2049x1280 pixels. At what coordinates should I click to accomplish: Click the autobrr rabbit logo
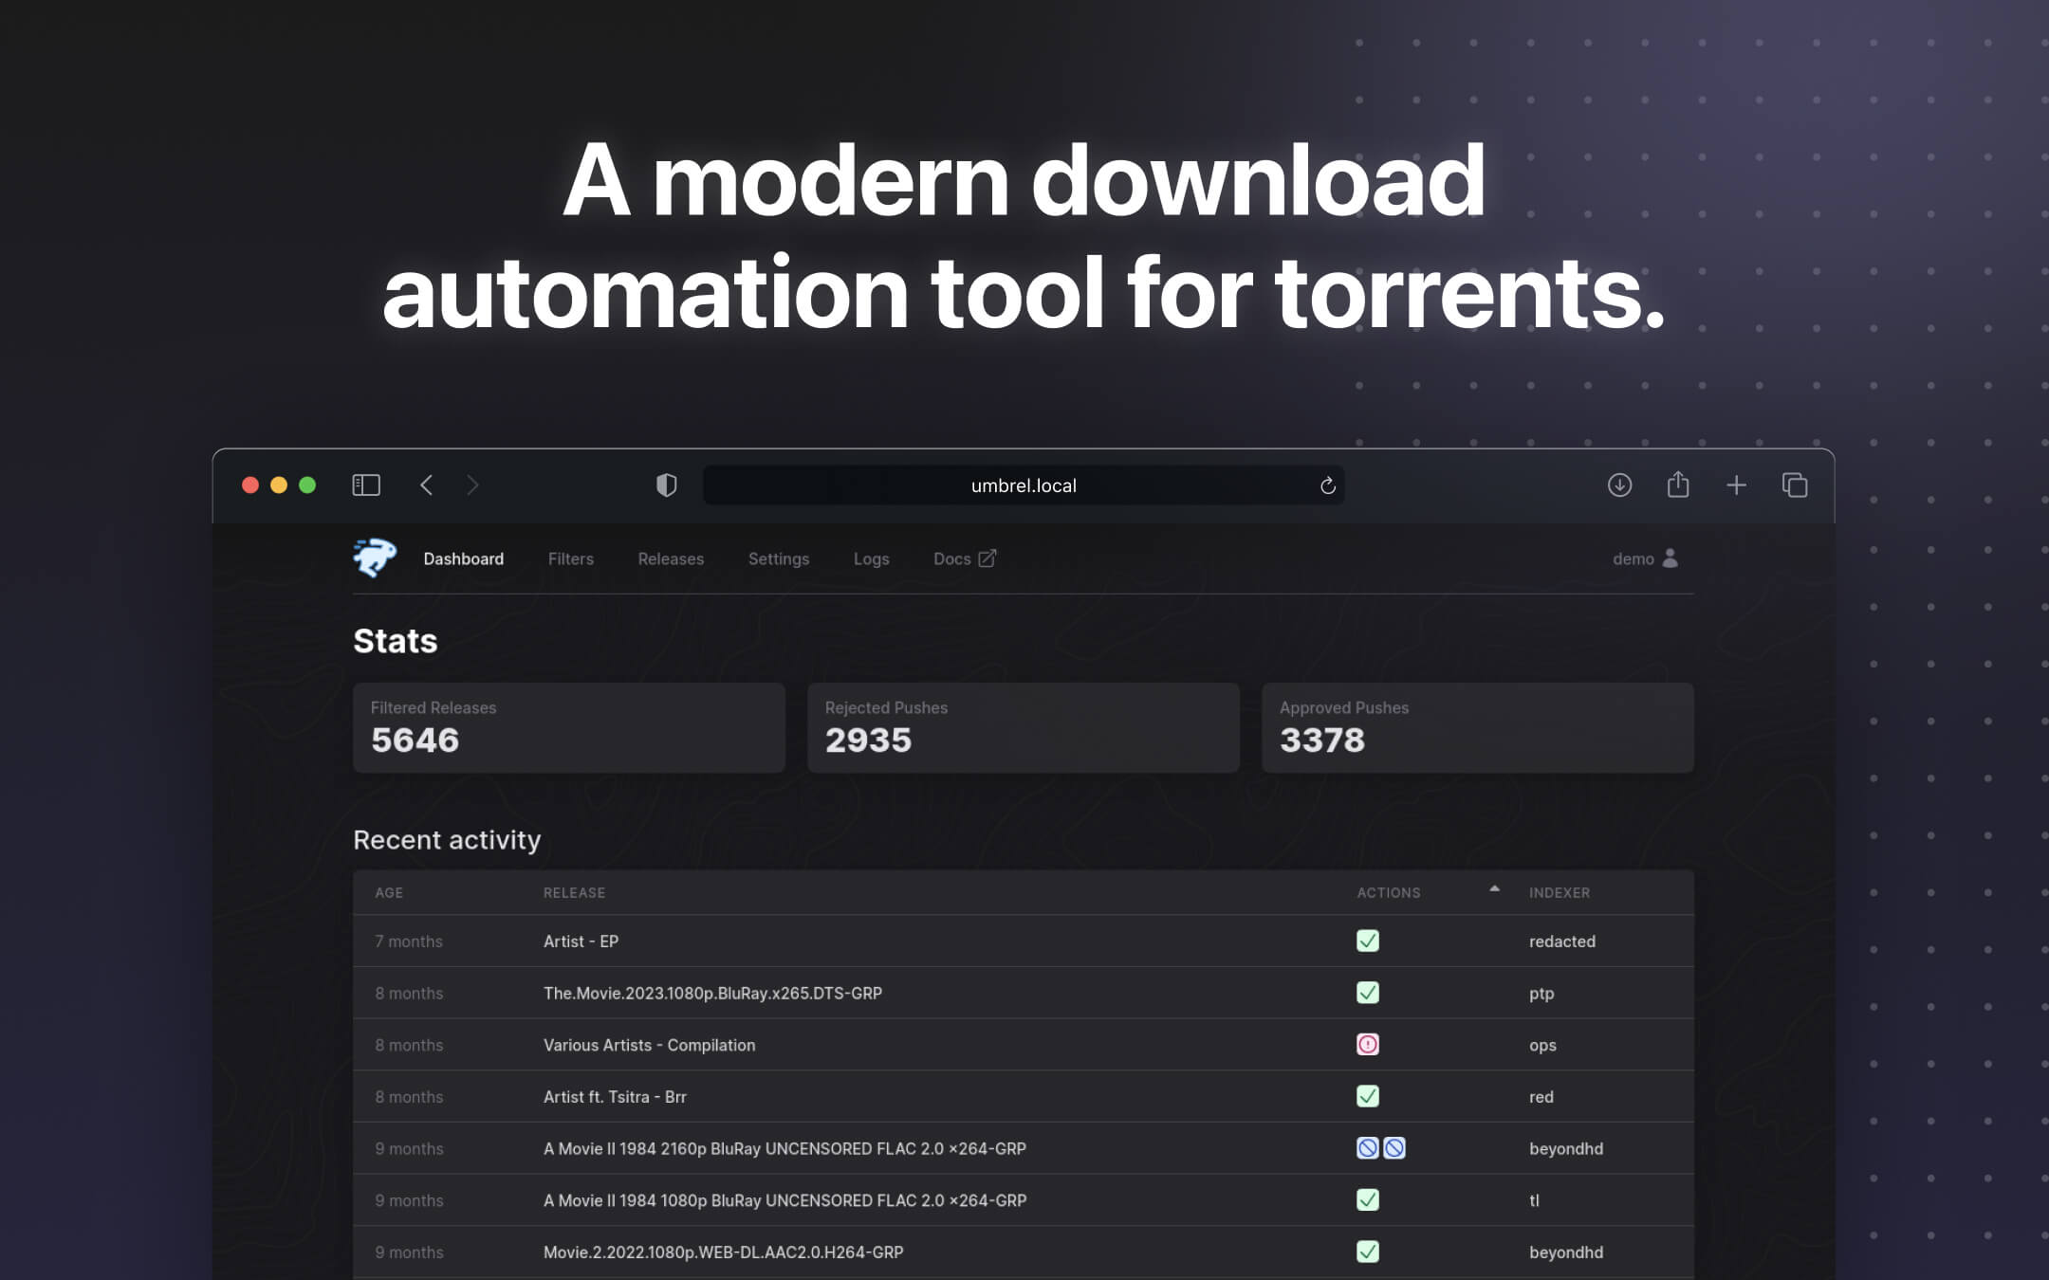pyautogui.click(x=374, y=558)
